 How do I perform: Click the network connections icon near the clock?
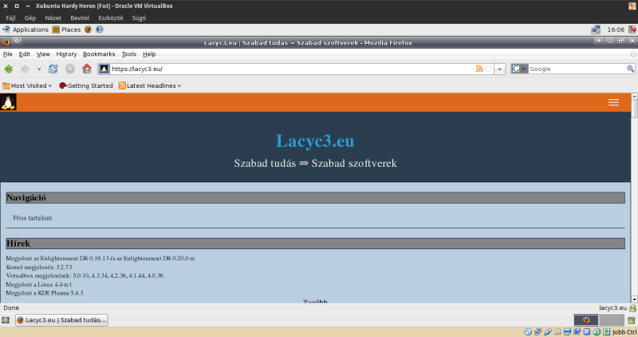[596, 30]
